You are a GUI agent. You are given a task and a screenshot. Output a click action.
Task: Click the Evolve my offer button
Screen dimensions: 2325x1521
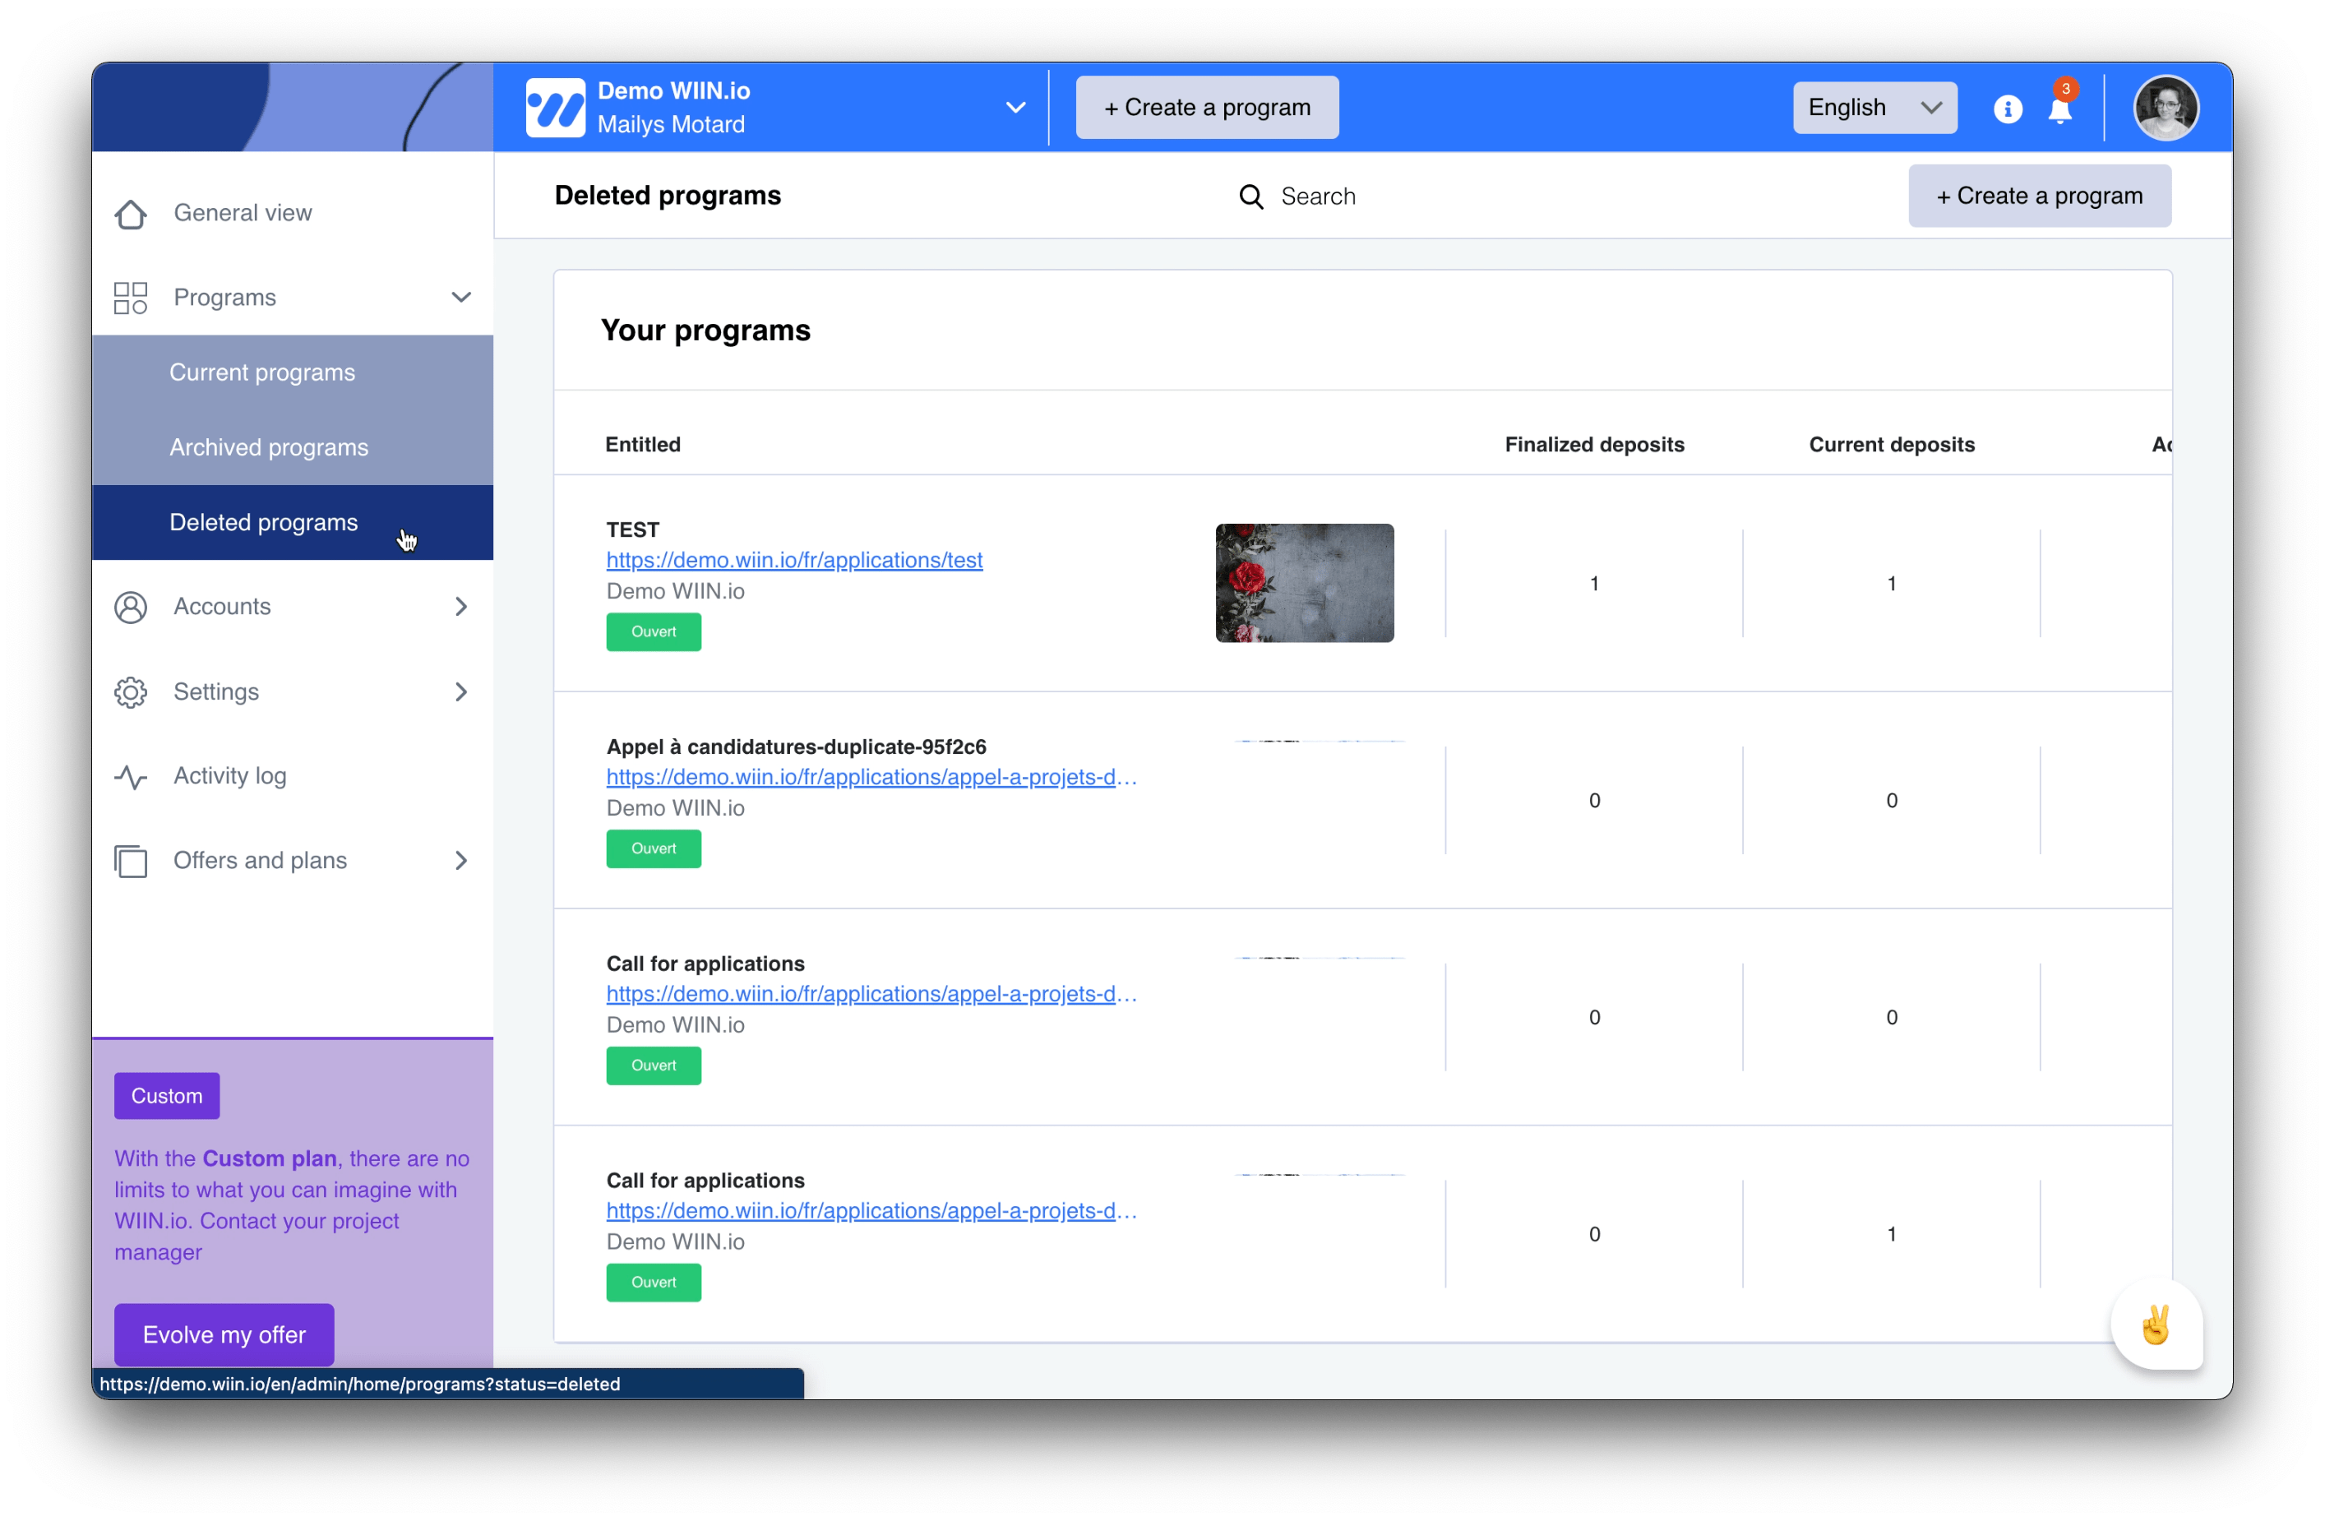point(224,1334)
